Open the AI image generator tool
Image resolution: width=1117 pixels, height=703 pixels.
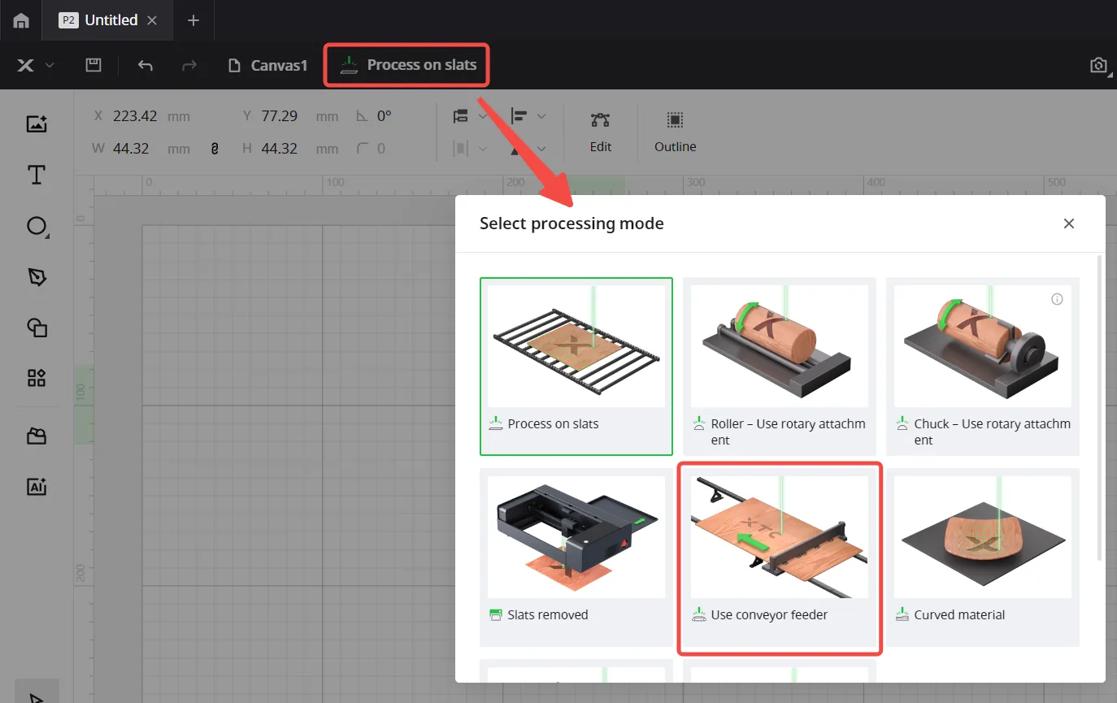[x=37, y=487]
